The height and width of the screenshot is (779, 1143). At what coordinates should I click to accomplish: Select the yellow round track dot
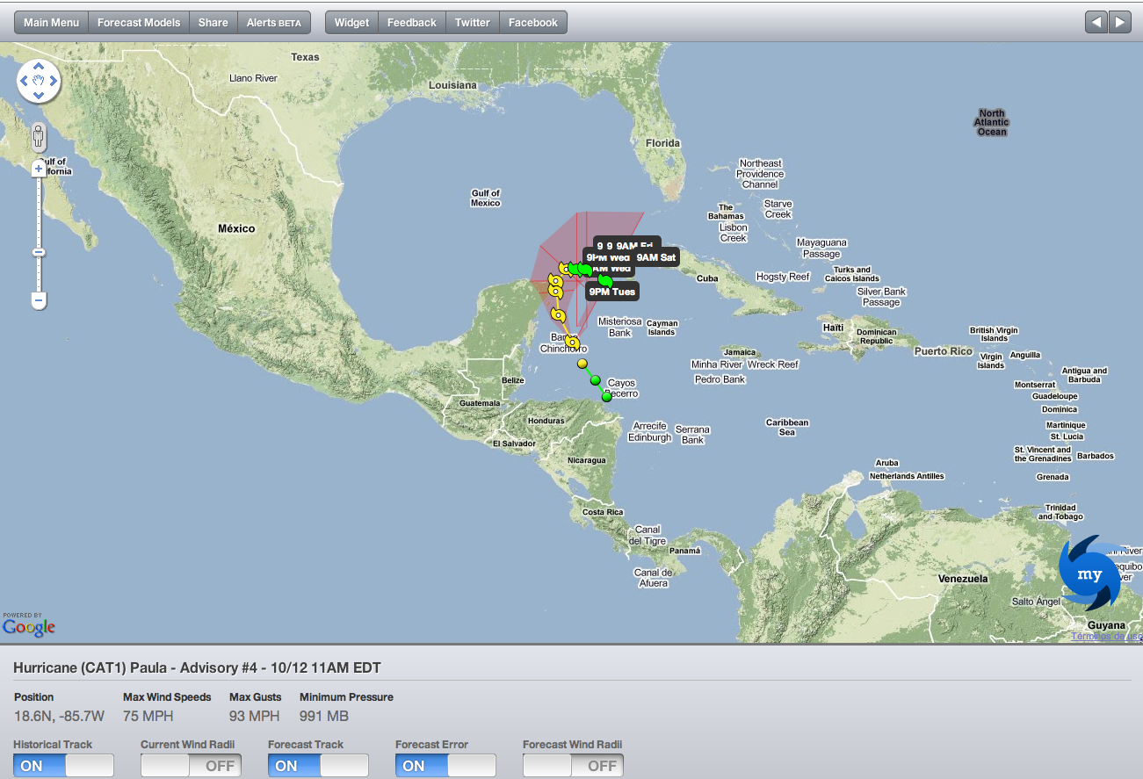click(582, 363)
